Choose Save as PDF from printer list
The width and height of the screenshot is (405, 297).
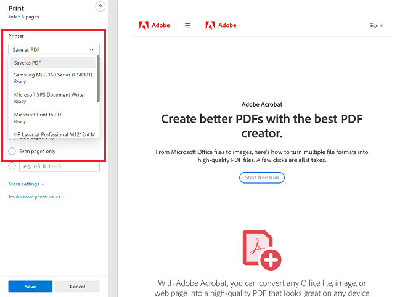52,63
